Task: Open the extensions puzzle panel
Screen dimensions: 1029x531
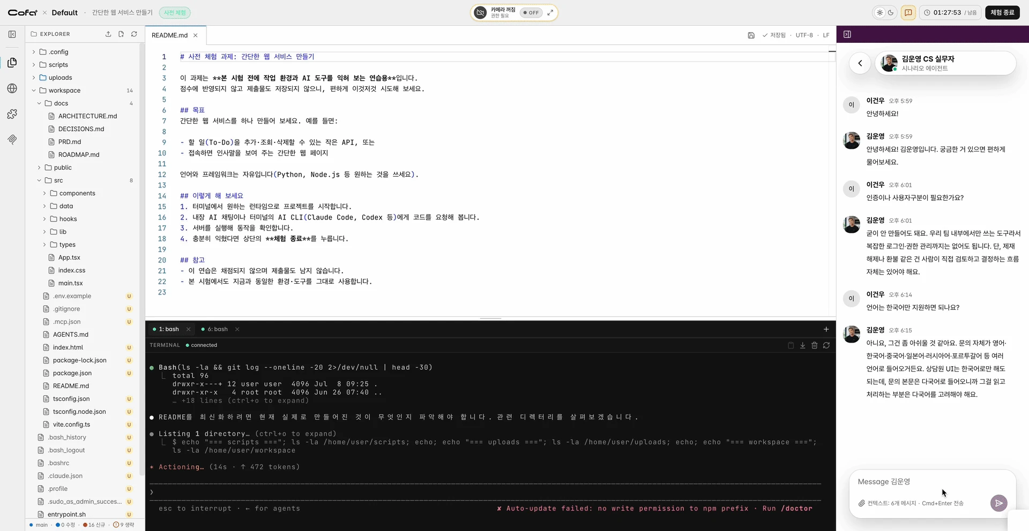Action: coord(12,114)
